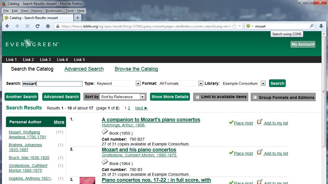This screenshot has height=184, width=328.
Task: Click the Add to my list icon beside second result
Action: 259,152
